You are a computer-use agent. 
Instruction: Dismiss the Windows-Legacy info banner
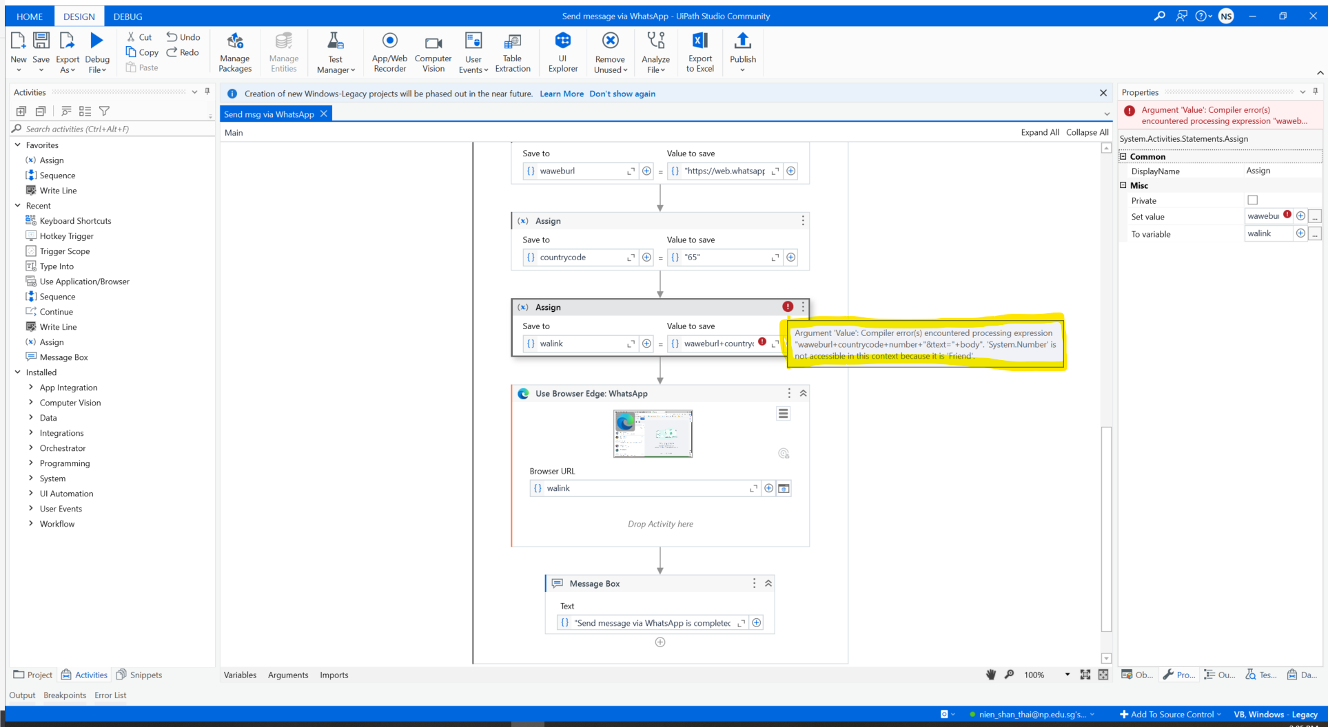pyautogui.click(x=1103, y=93)
